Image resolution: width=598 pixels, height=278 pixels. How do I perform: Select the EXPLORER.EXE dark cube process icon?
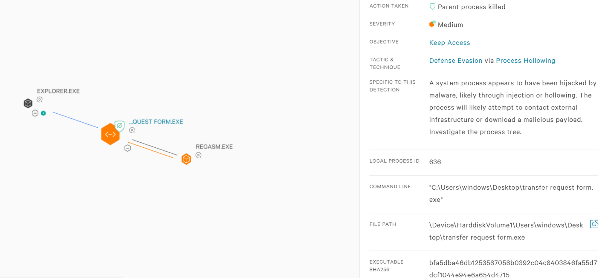[28, 103]
